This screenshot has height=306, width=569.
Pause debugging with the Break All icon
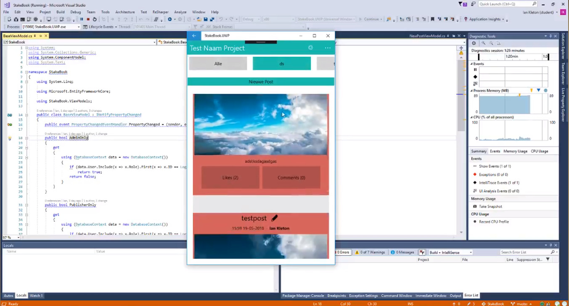82,19
